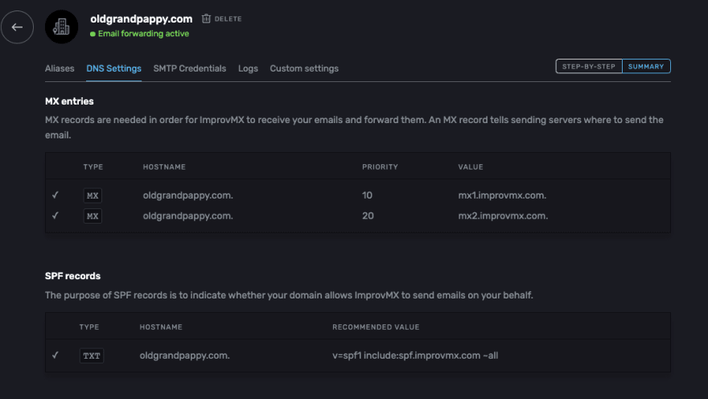Switch to Step-by-Step view
Image resolution: width=708 pixels, height=399 pixels.
pyautogui.click(x=589, y=66)
